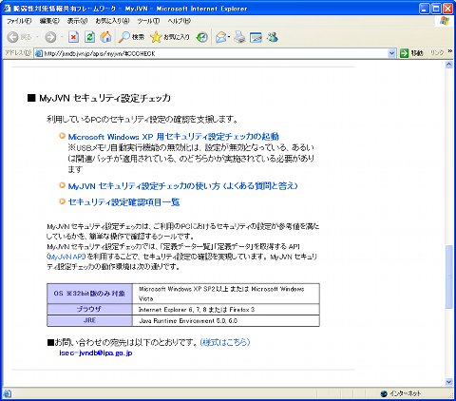Open the 様式はこちら link
This screenshot has height=401, width=456.
(x=225, y=342)
